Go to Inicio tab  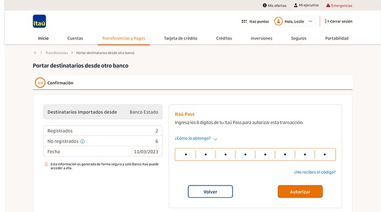(x=43, y=39)
